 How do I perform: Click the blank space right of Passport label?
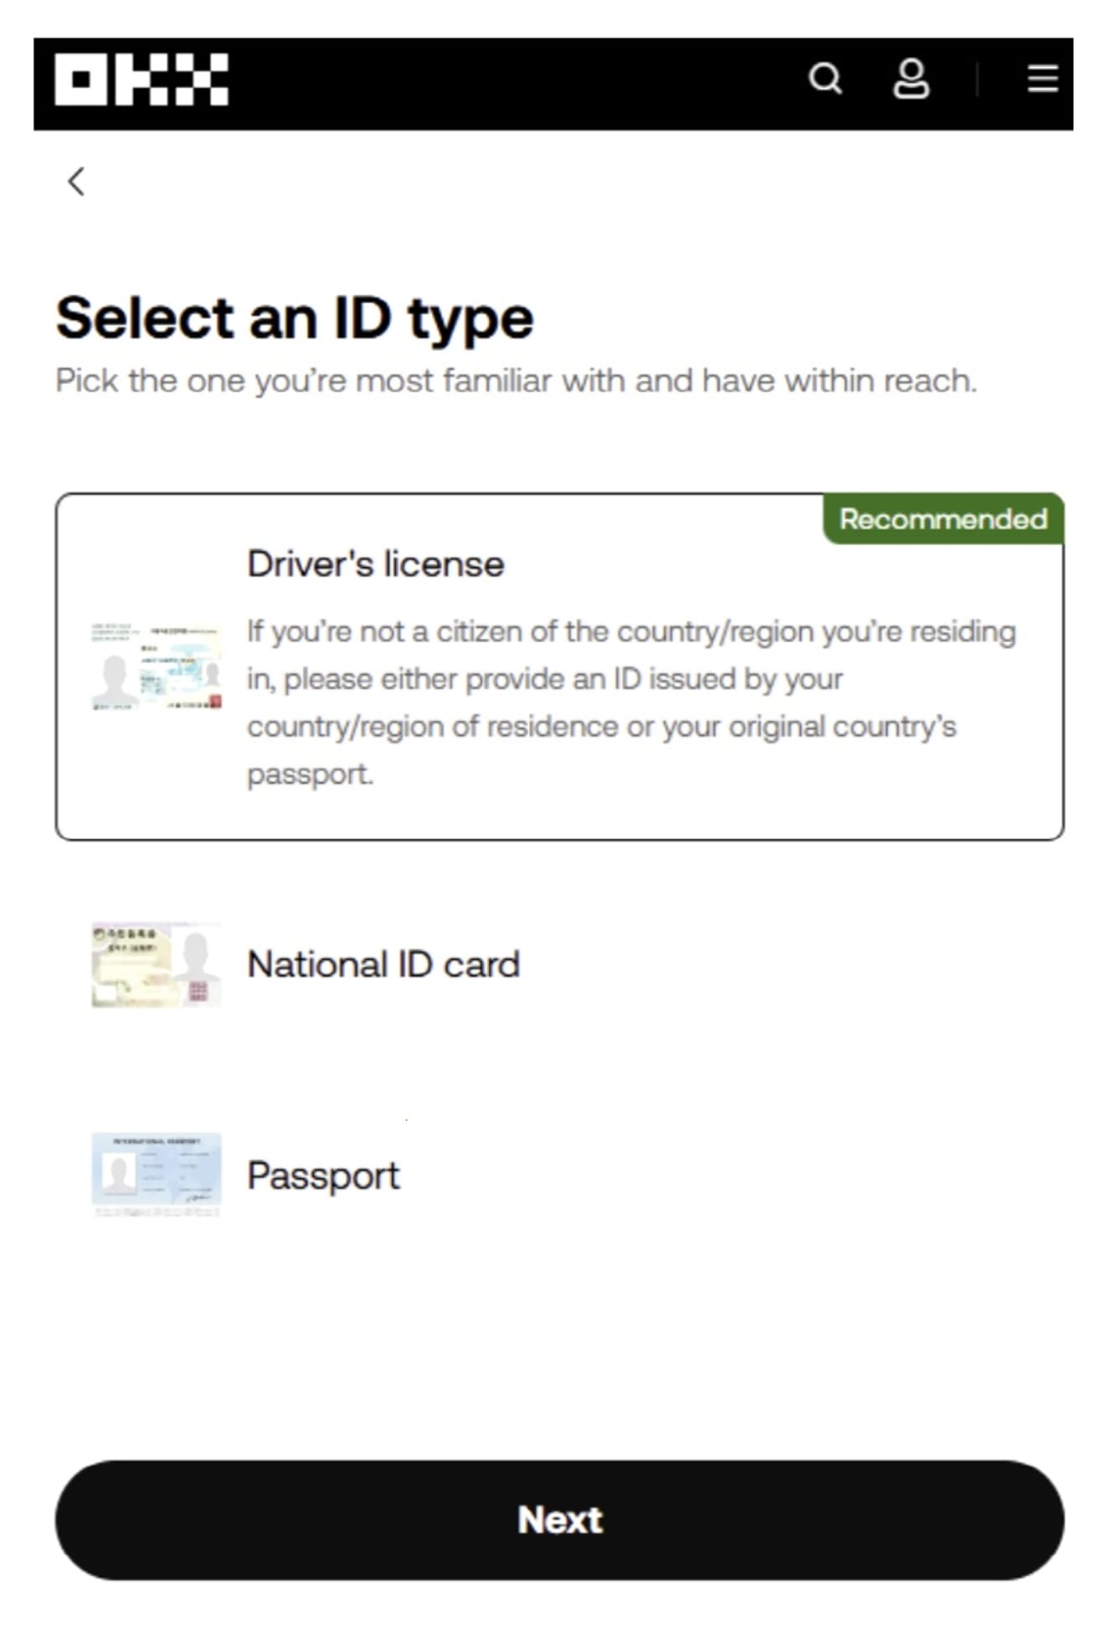tap(728, 1176)
